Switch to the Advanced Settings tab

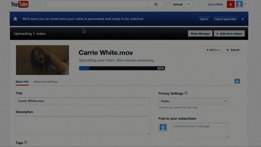coord(46,82)
